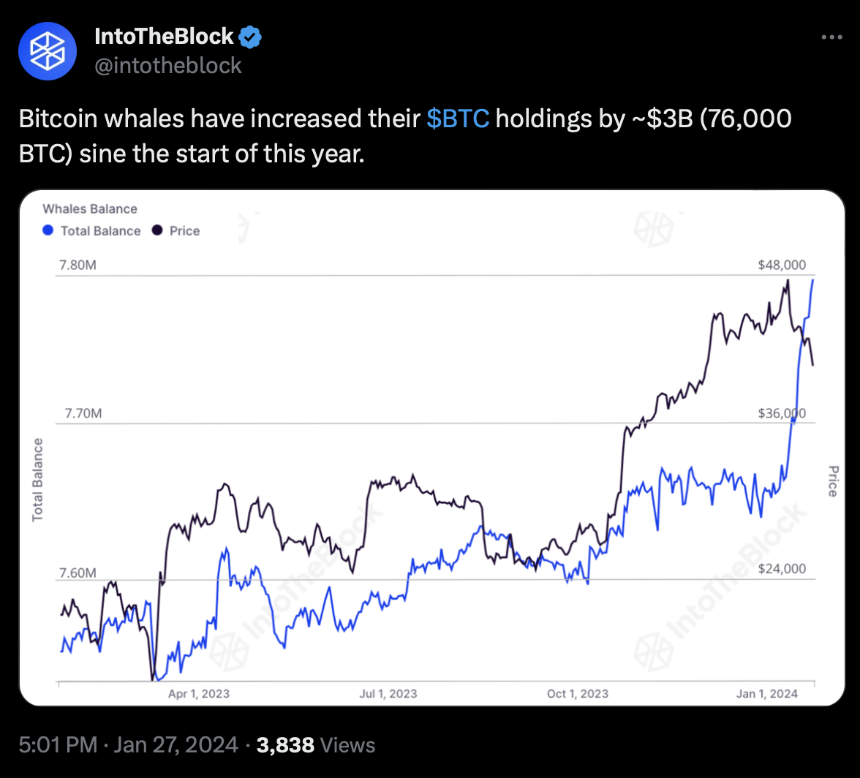Open the three-dot more options menu
The image size is (860, 778).
pos(832,37)
